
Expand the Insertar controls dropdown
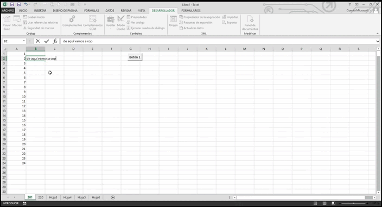click(x=110, y=23)
